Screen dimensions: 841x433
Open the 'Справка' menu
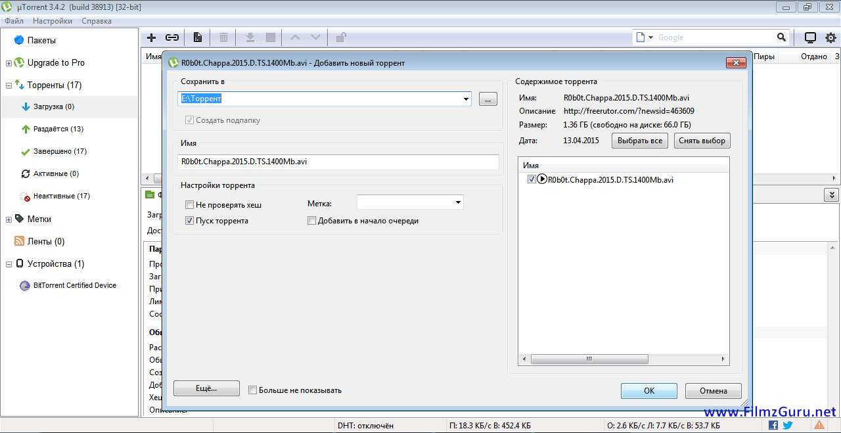97,21
